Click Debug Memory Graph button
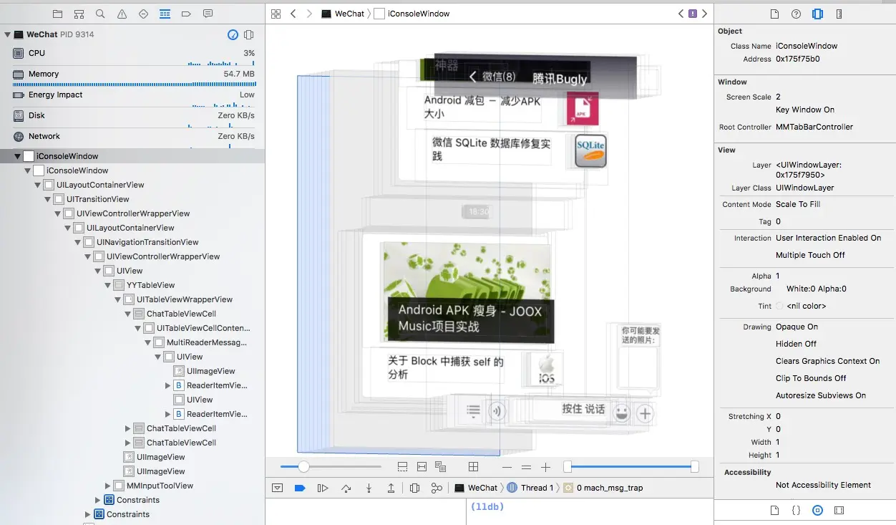 437,488
